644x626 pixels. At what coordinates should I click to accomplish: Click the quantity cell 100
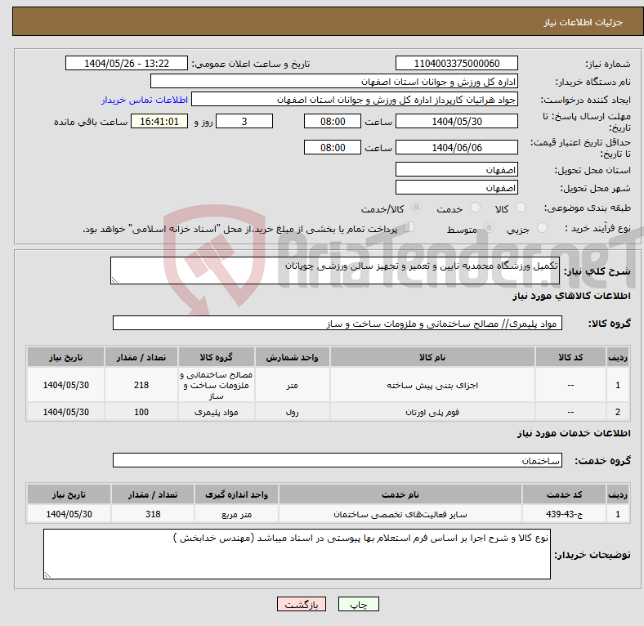point(141,412)
